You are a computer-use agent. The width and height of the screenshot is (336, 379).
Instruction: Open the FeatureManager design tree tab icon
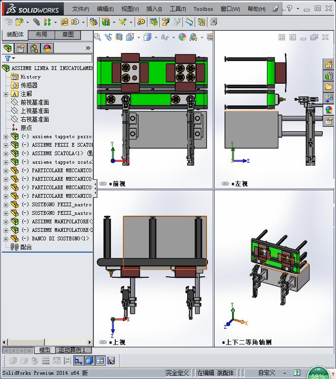pos(8,48)
